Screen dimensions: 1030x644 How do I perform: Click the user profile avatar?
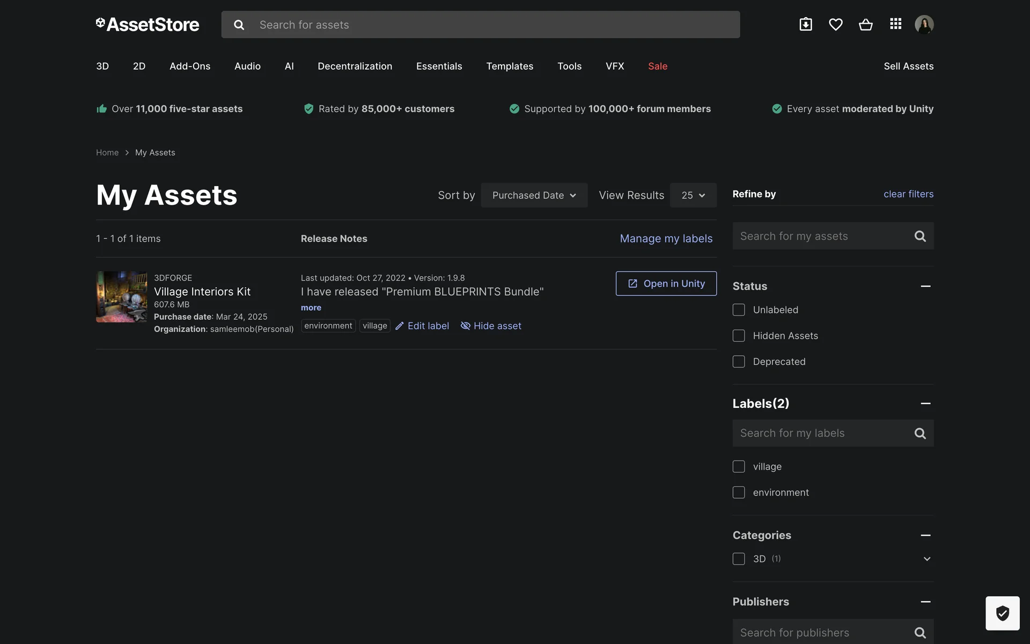click(924, 24)
